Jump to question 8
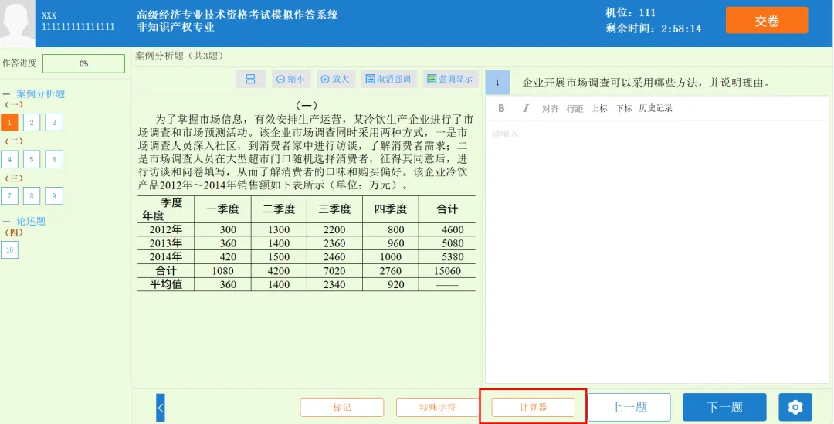Viewport: 834px width, 424px height. click(32, 195)
